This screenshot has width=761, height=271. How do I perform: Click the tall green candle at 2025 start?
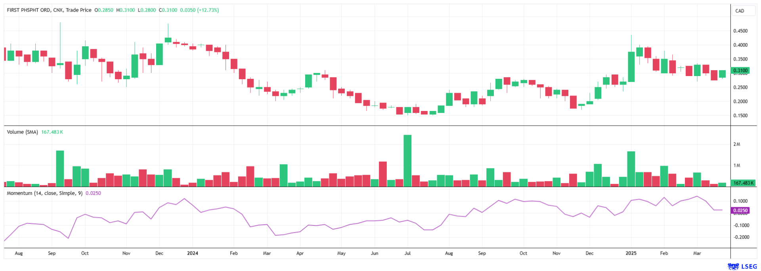click(x=631, y=67)
